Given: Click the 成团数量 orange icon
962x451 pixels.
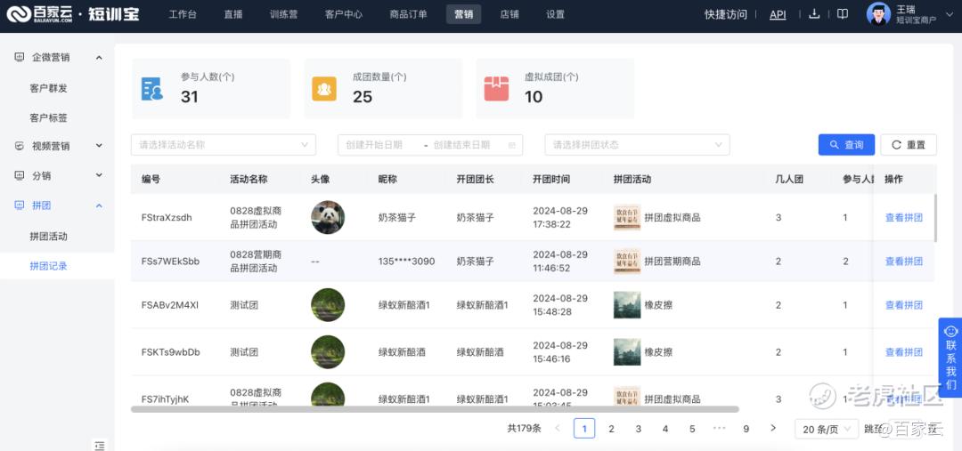Looking at the screenshot, I should point(324,89).
